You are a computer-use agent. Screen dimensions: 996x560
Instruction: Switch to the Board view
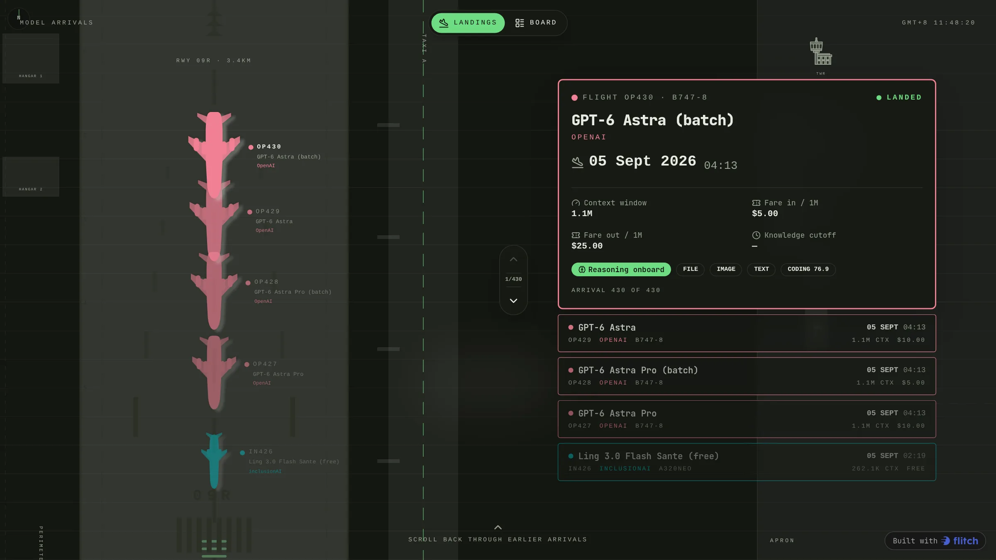536,23
